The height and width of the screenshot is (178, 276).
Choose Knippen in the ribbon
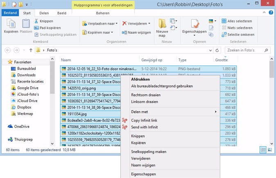pyautogui.click(x=44, y=21)
